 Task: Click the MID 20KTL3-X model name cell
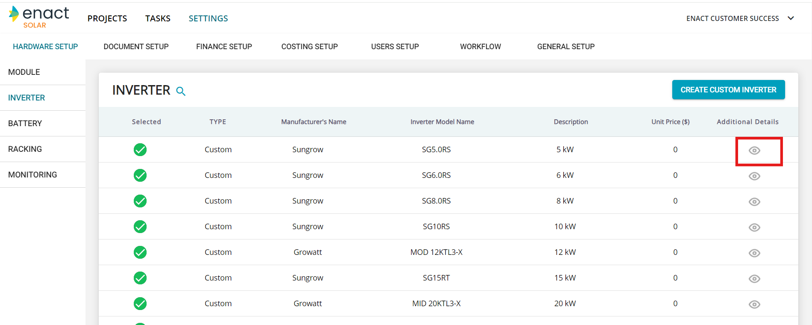pyautogui.click(x=436, y=304)
